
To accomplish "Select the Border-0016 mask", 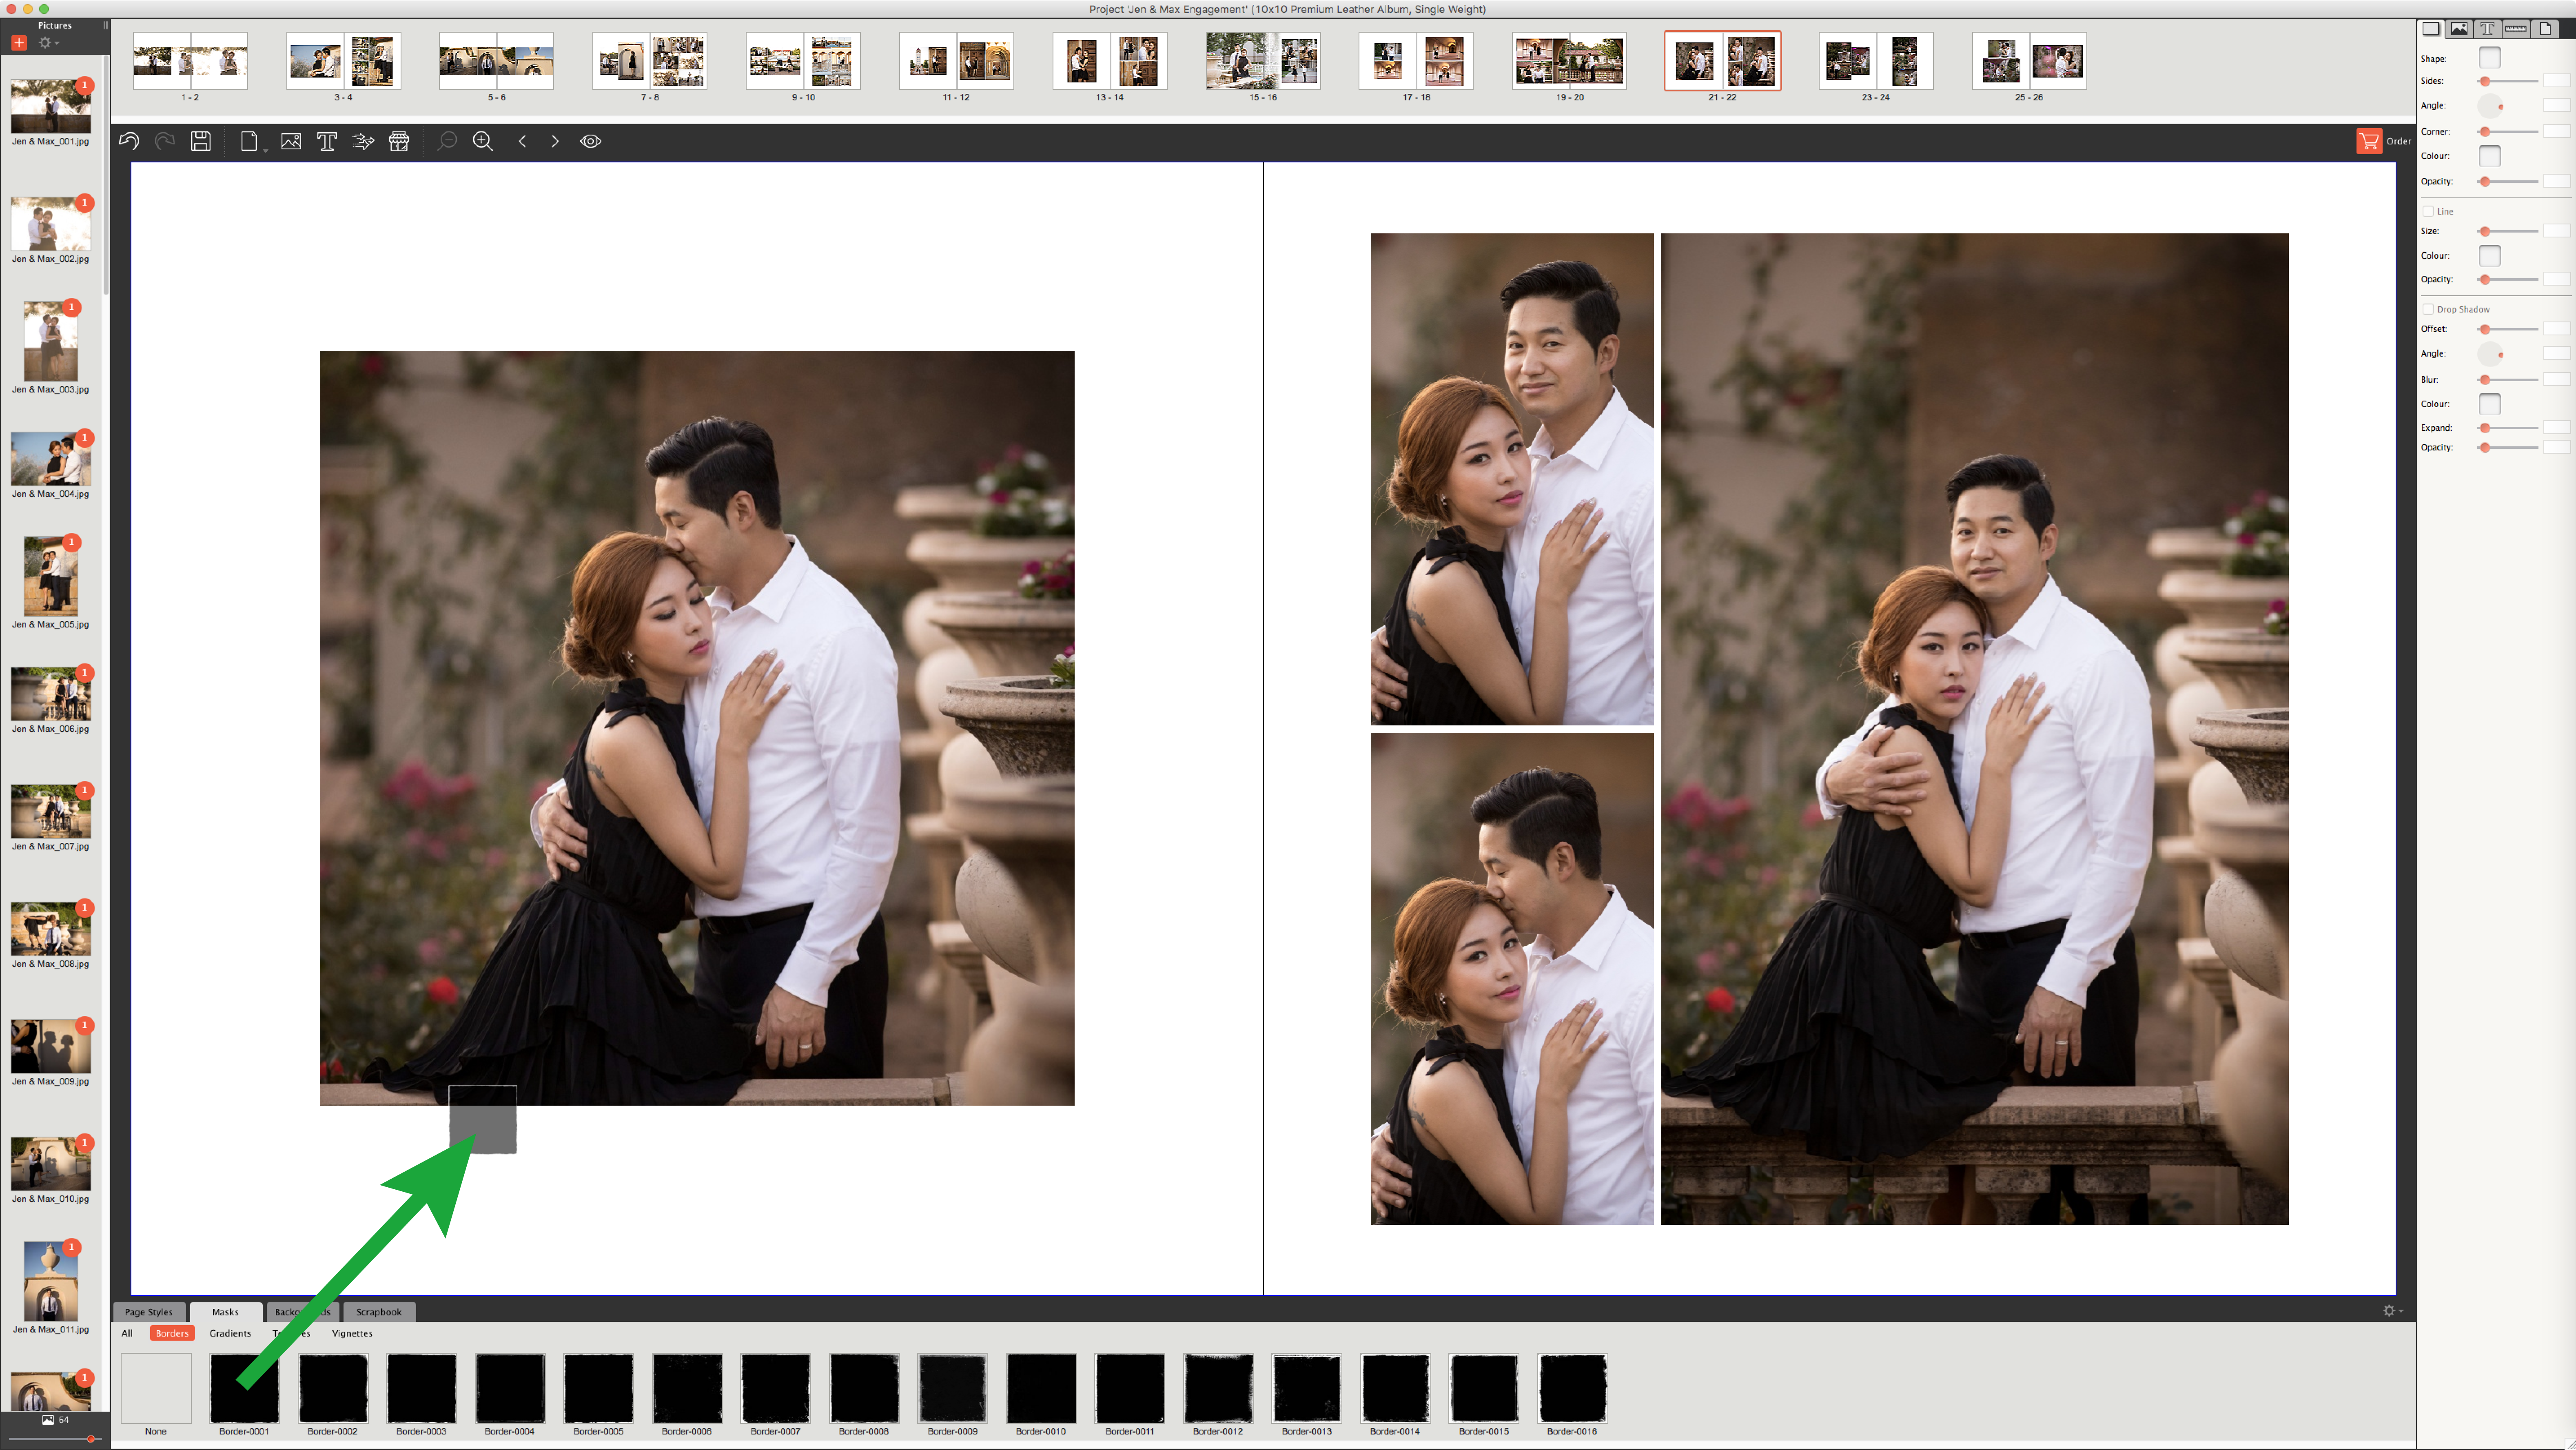I will click(1572, 1388).
